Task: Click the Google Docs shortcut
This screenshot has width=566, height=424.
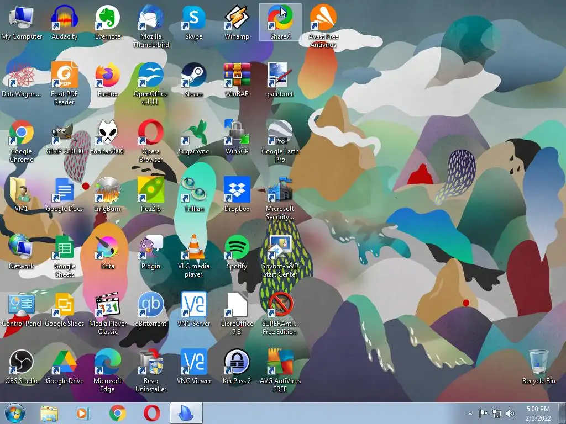Action: coord(64,195)
